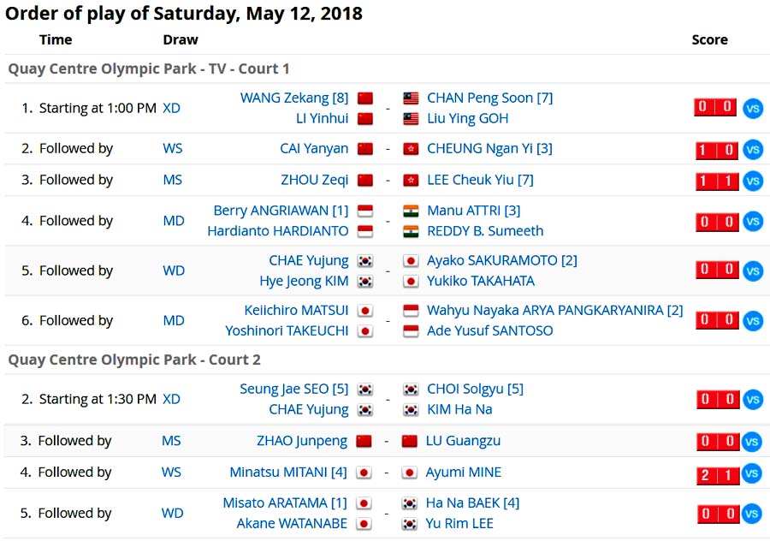Viewport: 770px width, 541px height.
Task: Click VS icon beside Zhou Zeqi match
Action: 752,181
